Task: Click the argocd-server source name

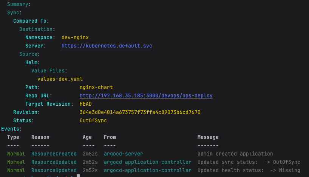Action: tap(123, 154)
